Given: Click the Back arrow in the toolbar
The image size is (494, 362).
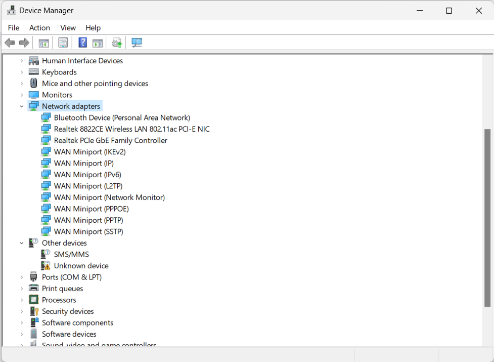Looking at the screenshot, I should pos(10,43).
